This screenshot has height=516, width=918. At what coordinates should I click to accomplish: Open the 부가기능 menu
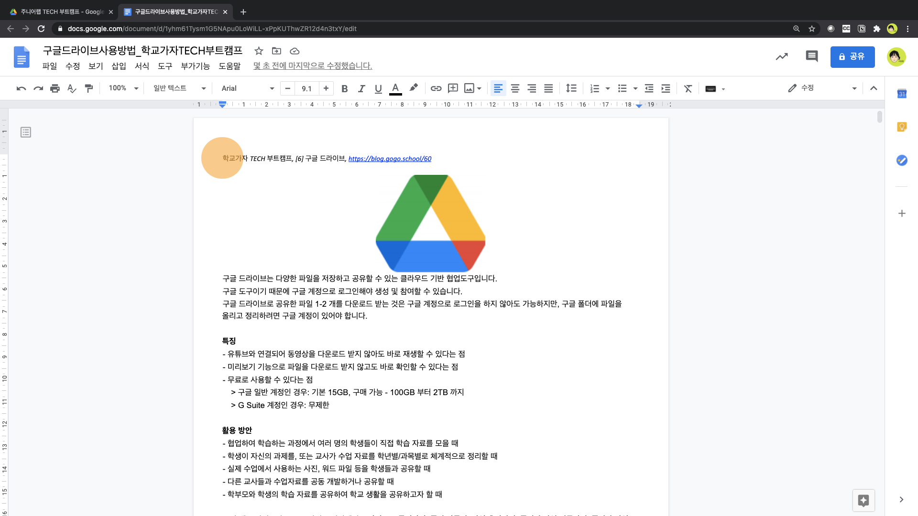[195, 66]
